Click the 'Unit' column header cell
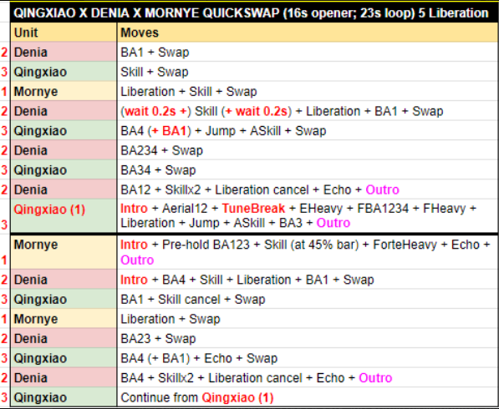This screenshot has width=499, height=409. pos(64,33)
